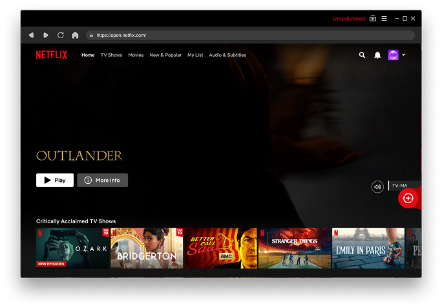Maximize the downloader window
442x308 pixels.
click(x=405, y=18)
